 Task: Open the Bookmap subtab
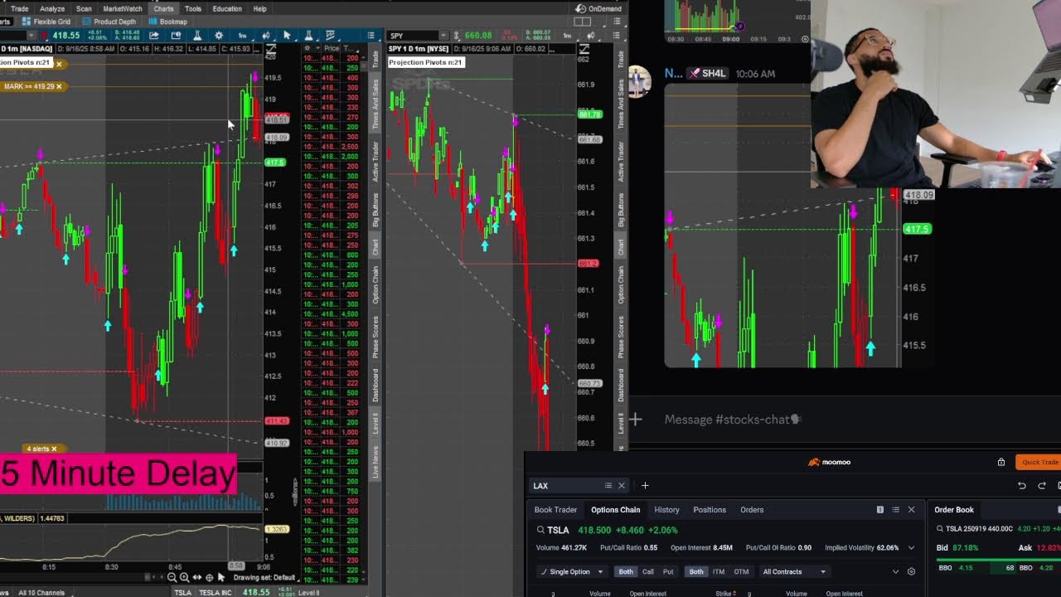pos(169,22)
